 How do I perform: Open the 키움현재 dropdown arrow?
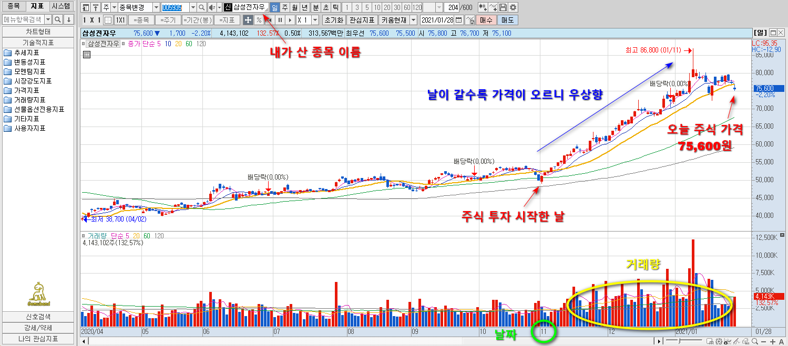(413, 20)
